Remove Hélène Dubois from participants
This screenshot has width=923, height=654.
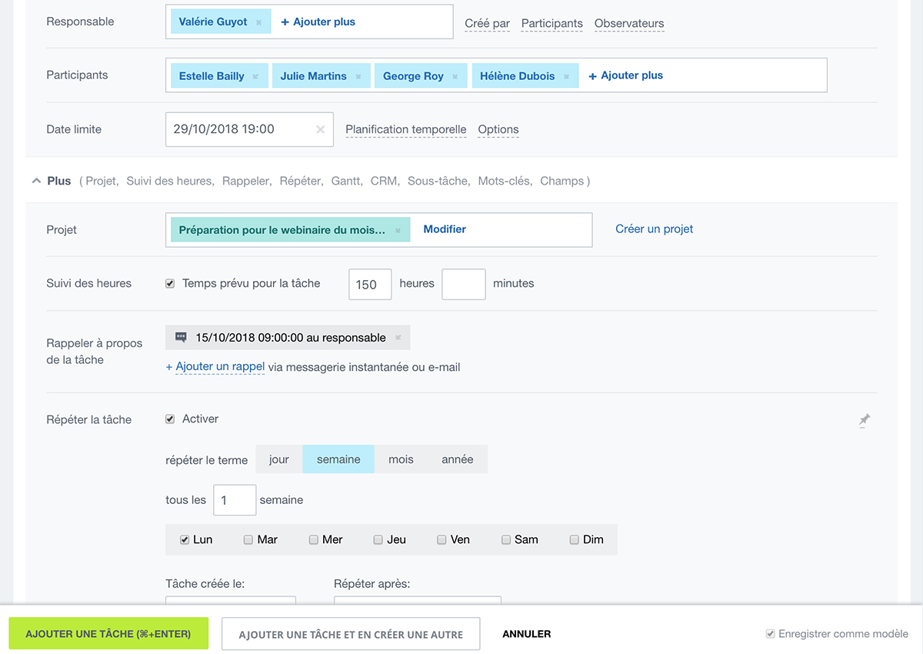click(566, 76)
